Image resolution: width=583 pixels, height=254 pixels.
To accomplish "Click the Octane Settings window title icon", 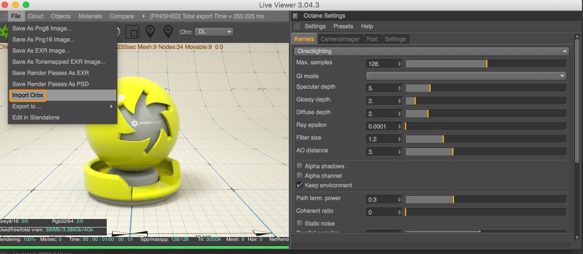I will pyautogui.click(x=296, y=15).
